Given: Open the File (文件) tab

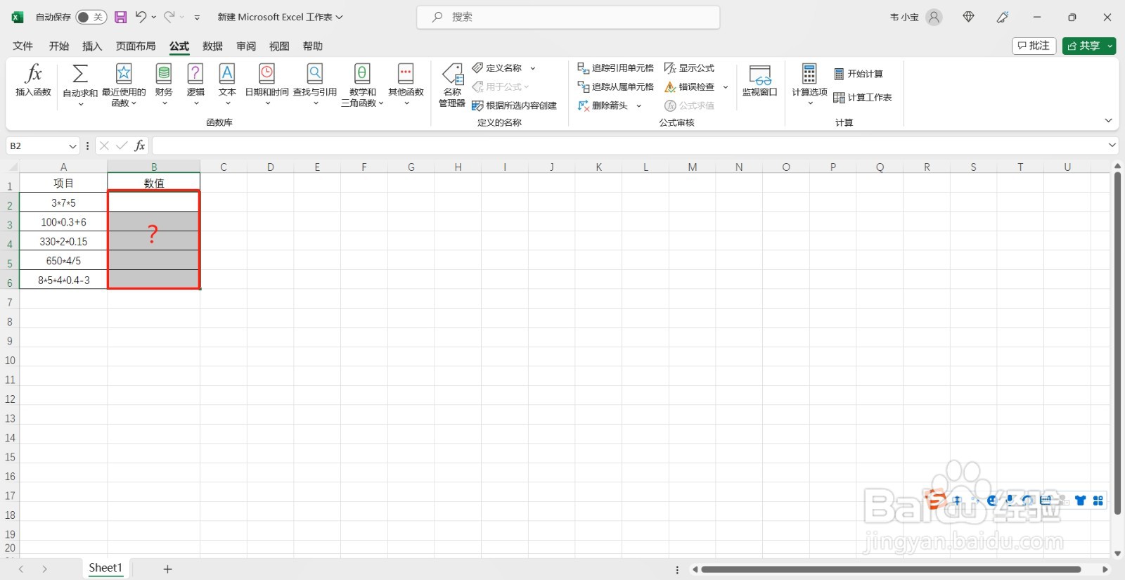Looking at the screenshot, I should pyautogui.click(x=23, y=46).
